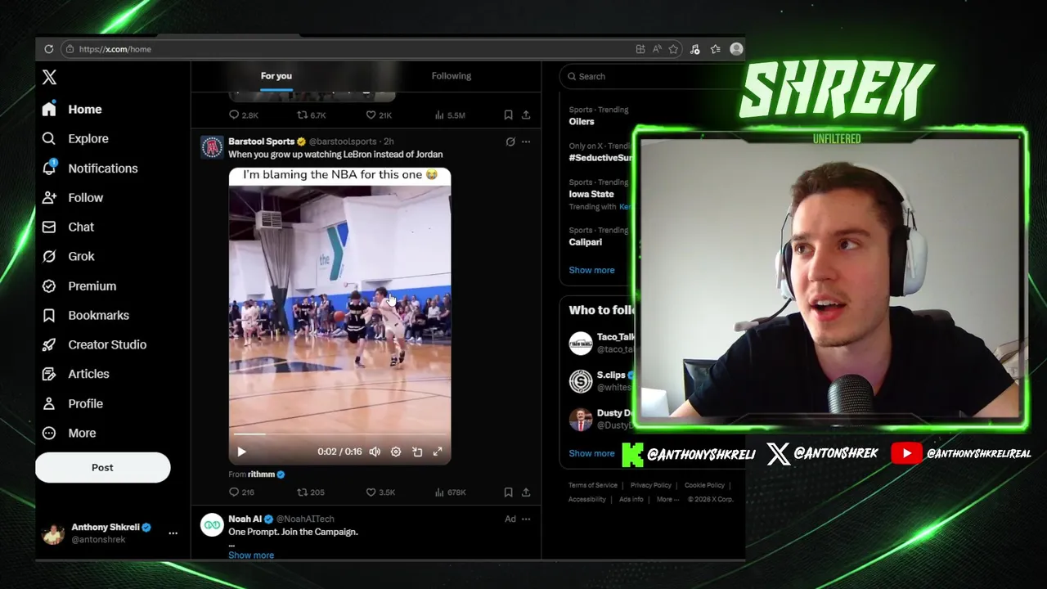Expand video to fullscreen
This screenshot has height=589, width=1047.
(x=438, y=452)
